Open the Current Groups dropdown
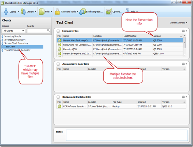This screenshot has height=147, width=193. point(179,23)
